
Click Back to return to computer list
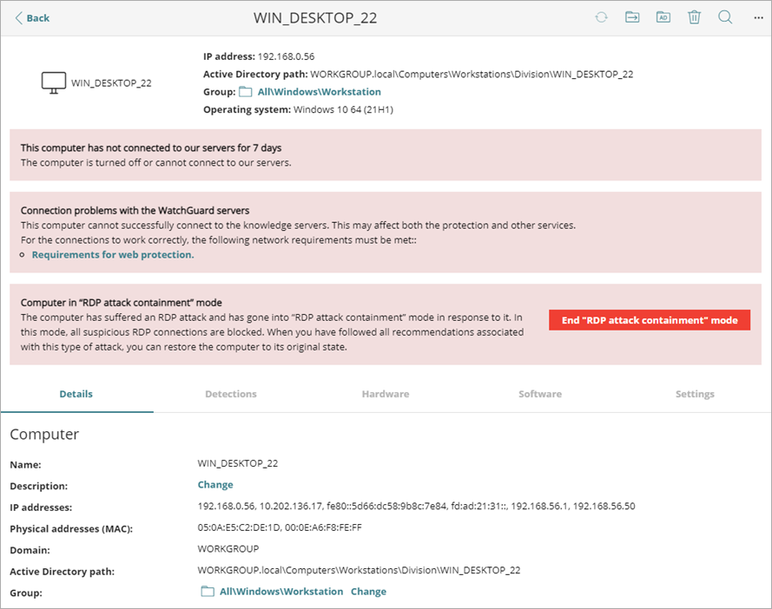click(x=31, y=17)
